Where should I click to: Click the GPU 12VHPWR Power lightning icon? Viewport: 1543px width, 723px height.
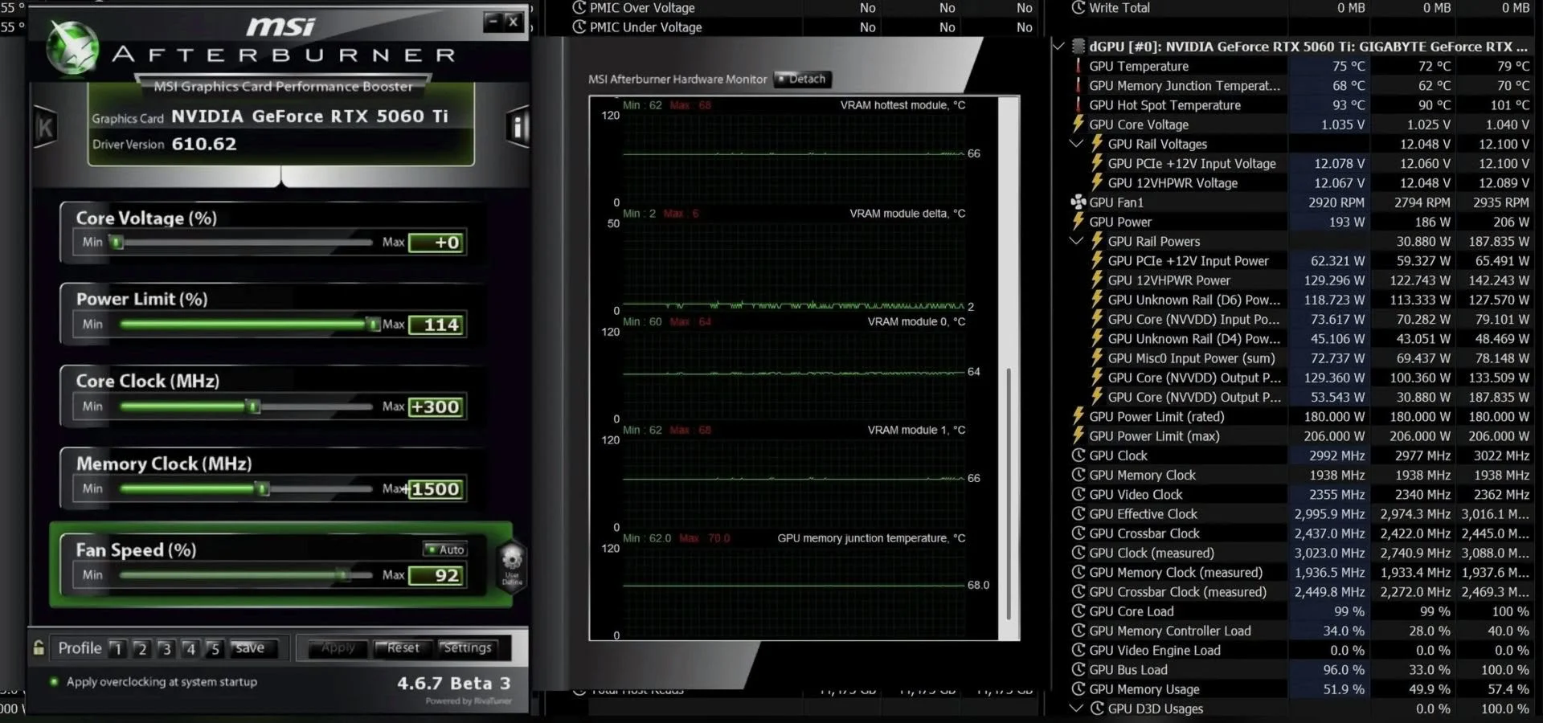click(1097, 280)
